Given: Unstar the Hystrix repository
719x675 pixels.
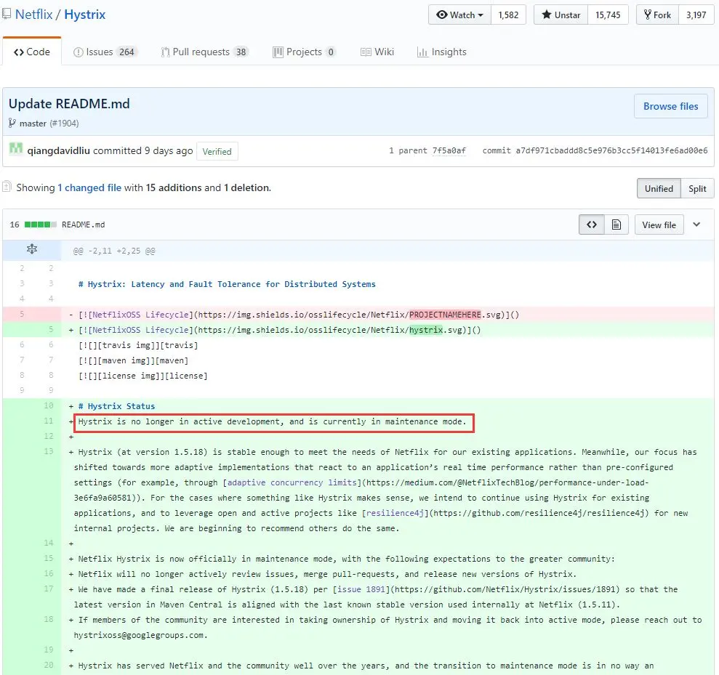Looking at the screenshot, I should (x=561, y=15).
